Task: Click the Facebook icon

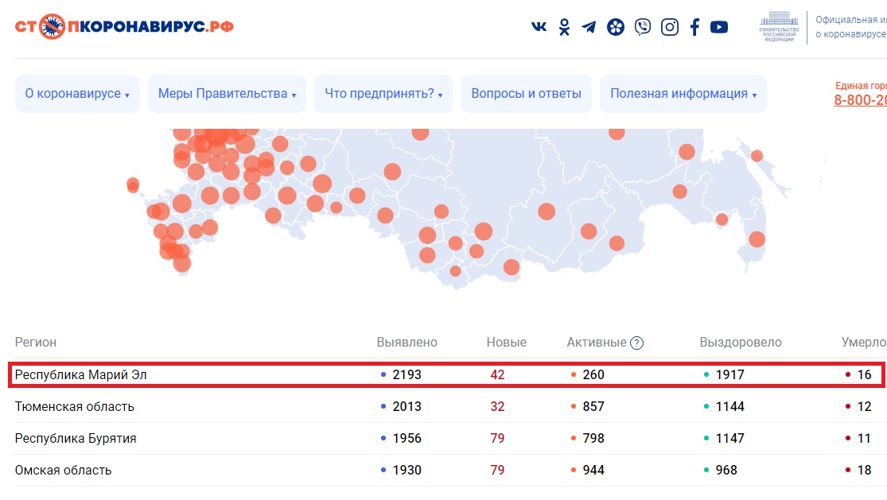Action: pyautogui.click(x=694, y=27)
